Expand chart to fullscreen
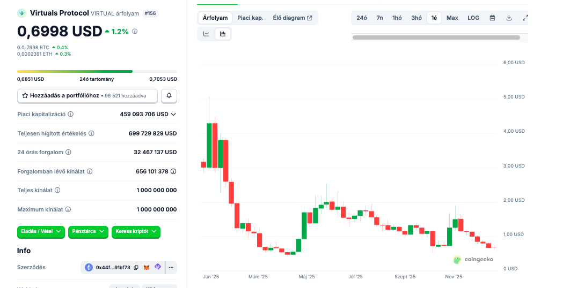 tap(525, 18)
